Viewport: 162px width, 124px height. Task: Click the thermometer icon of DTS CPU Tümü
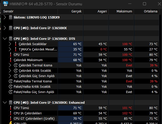pos(11,55)
